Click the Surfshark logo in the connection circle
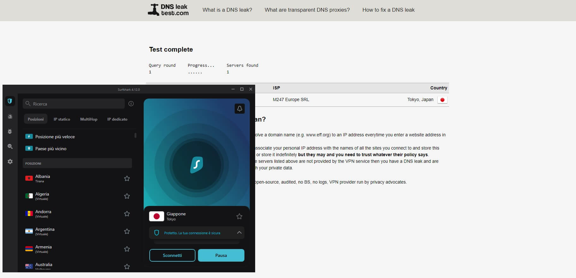576x278 pixels. coord(196,165)
